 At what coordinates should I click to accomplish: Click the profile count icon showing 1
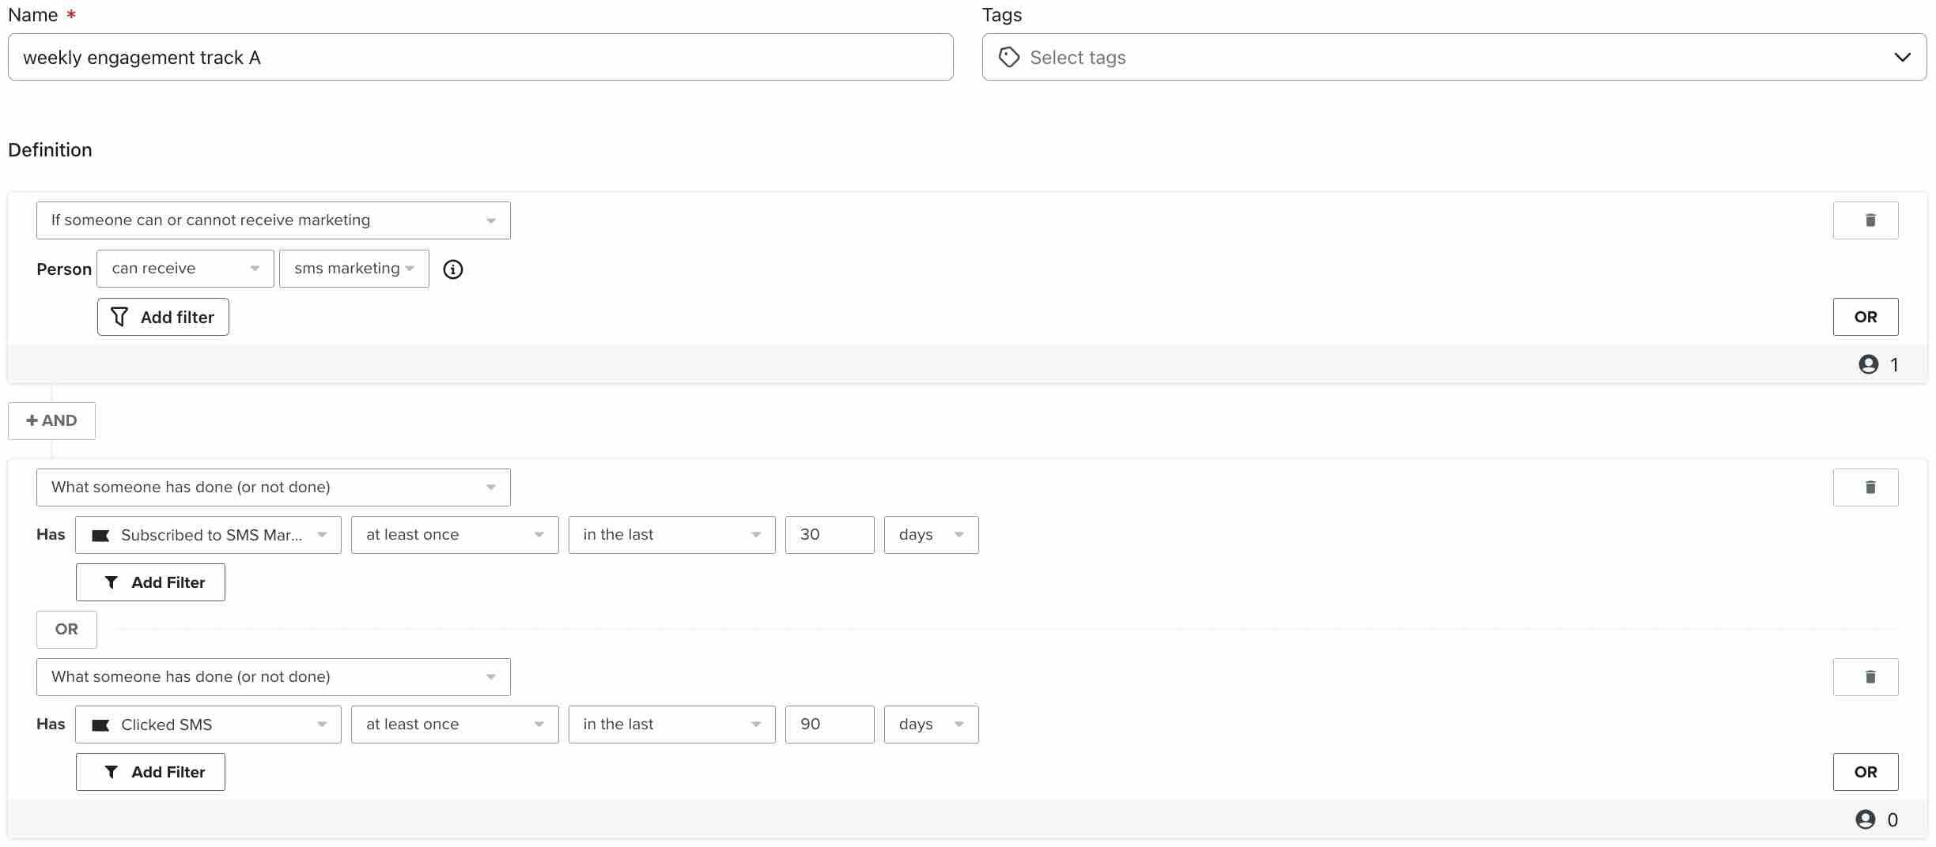(1868, 364)
